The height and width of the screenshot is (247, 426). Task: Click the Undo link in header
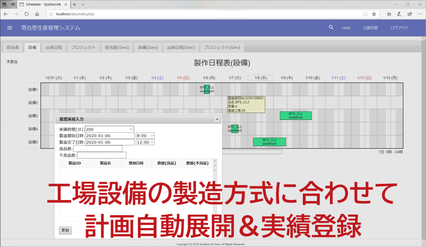click(346, 28)
